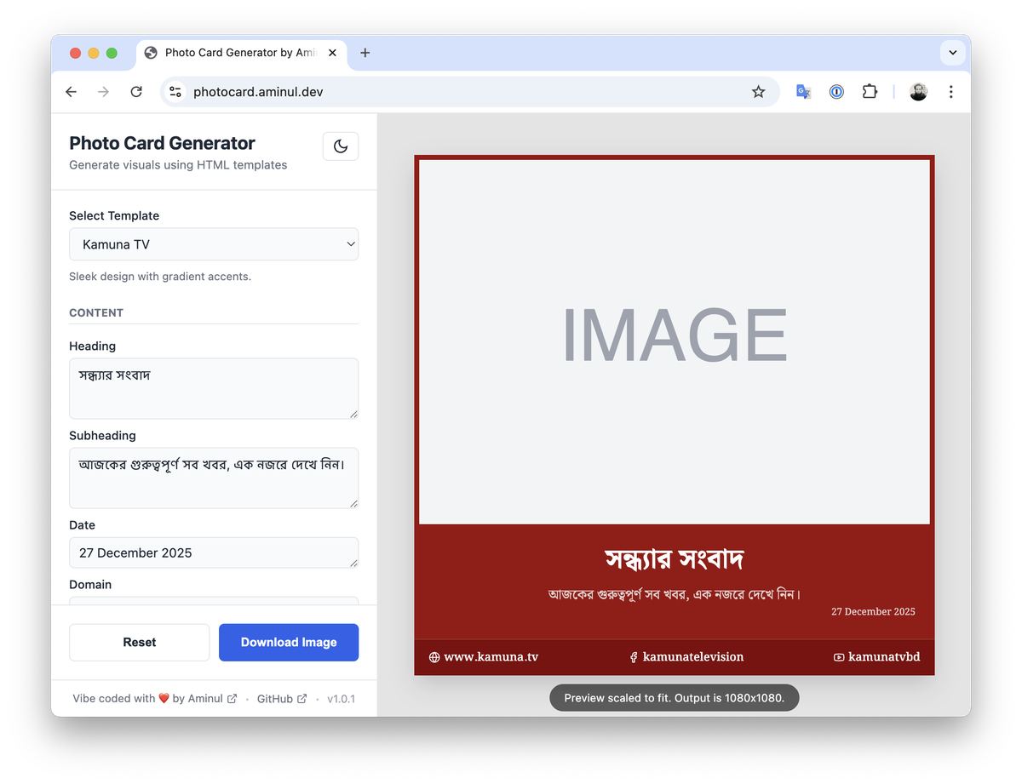This screenshot has height=784, width=1022.
Task: Click the GitHub external link icon
Action: (x=301, y=699)
